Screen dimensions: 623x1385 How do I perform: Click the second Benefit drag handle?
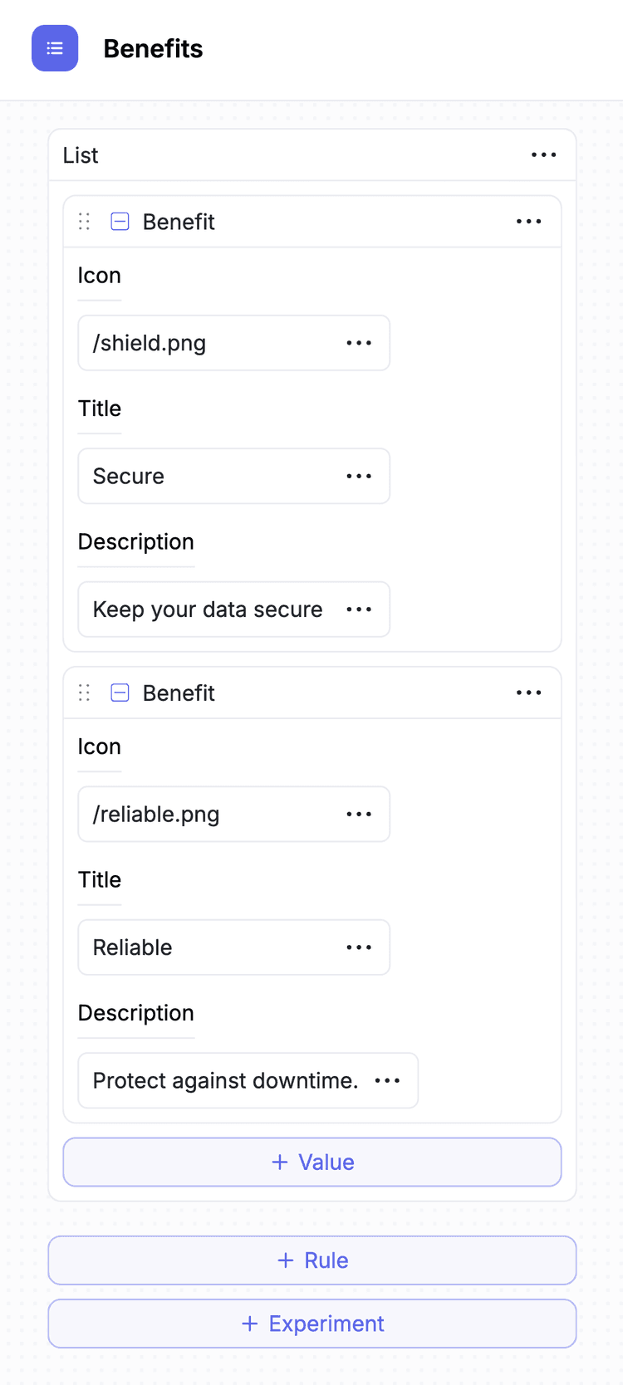point(83,692)
